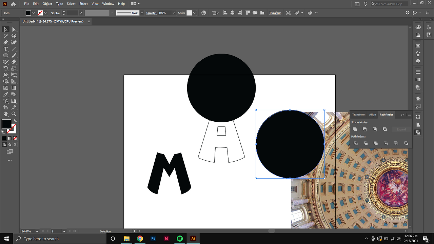This screenshot has height=244, width=434.
Task: Open the Basic brush definition dropdown
Action: (x=142, y=13)
